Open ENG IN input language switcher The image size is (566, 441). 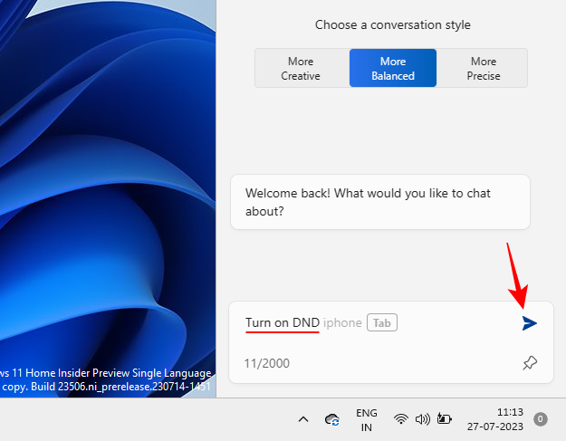[367, 419]
